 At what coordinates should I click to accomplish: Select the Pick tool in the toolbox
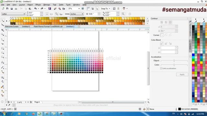[2, 20]
